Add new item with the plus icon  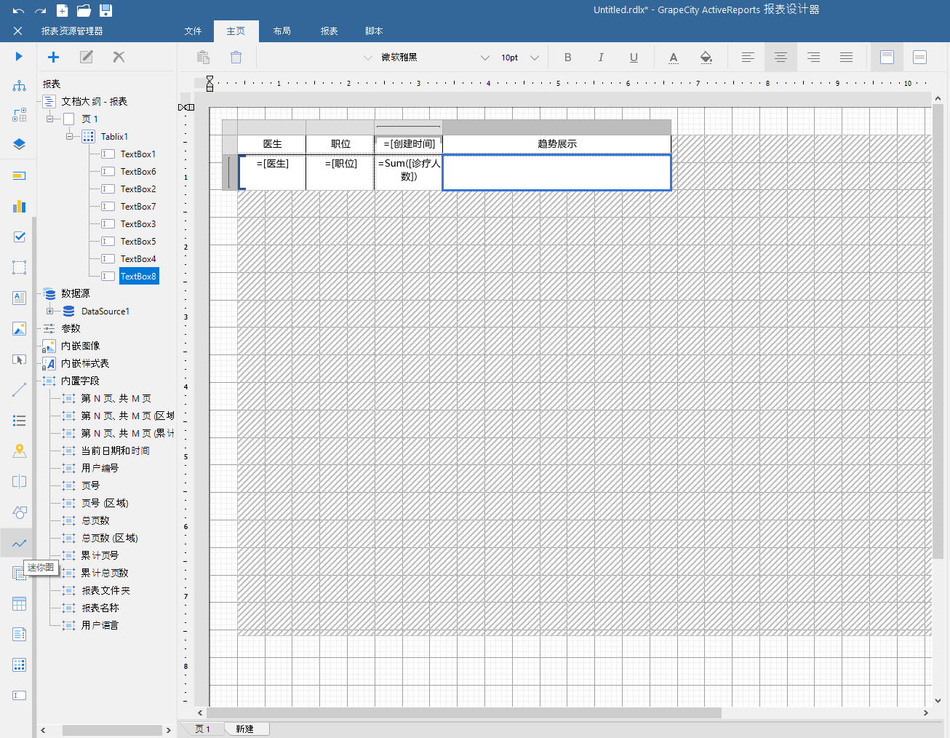coord(53,57)
